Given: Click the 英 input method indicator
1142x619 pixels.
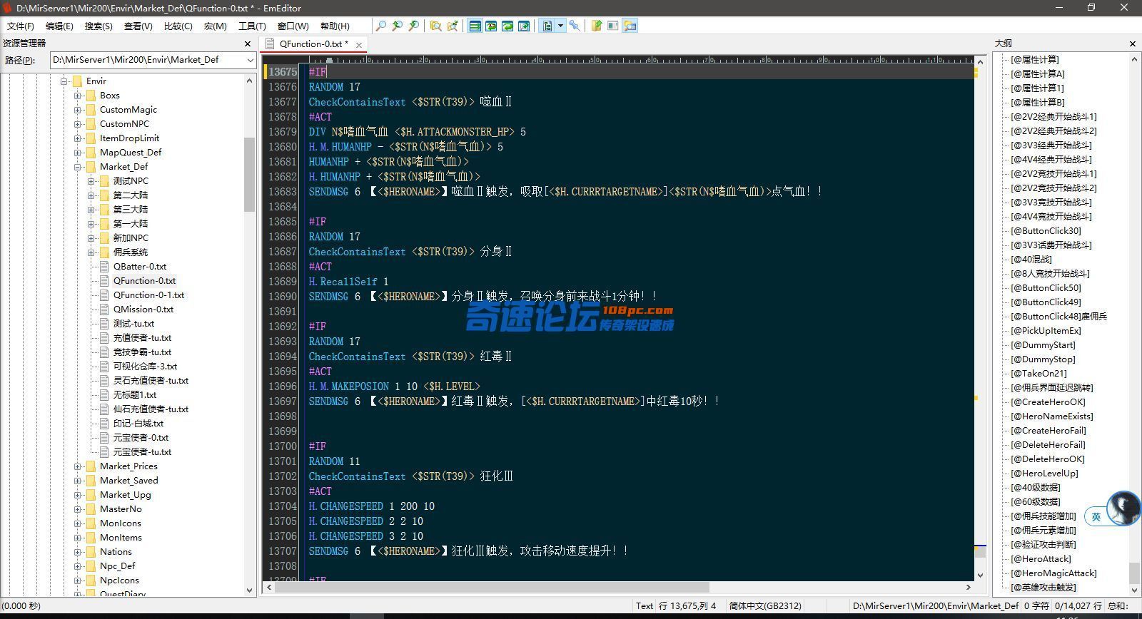Looking at the screenshot, I should pos(1096,517).
